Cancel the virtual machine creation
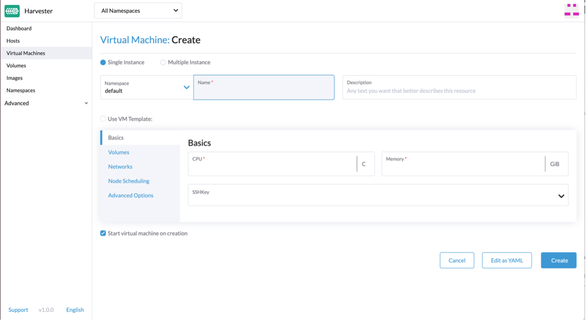The height and width of the screenshot is (322, 587). 456,260
